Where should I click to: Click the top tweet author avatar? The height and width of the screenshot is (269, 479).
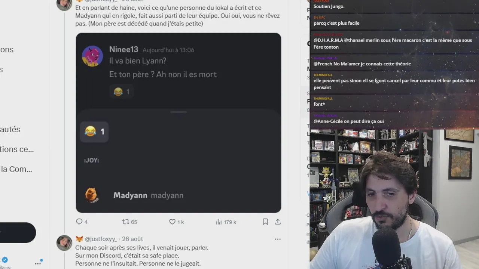(x=64, y=4)
